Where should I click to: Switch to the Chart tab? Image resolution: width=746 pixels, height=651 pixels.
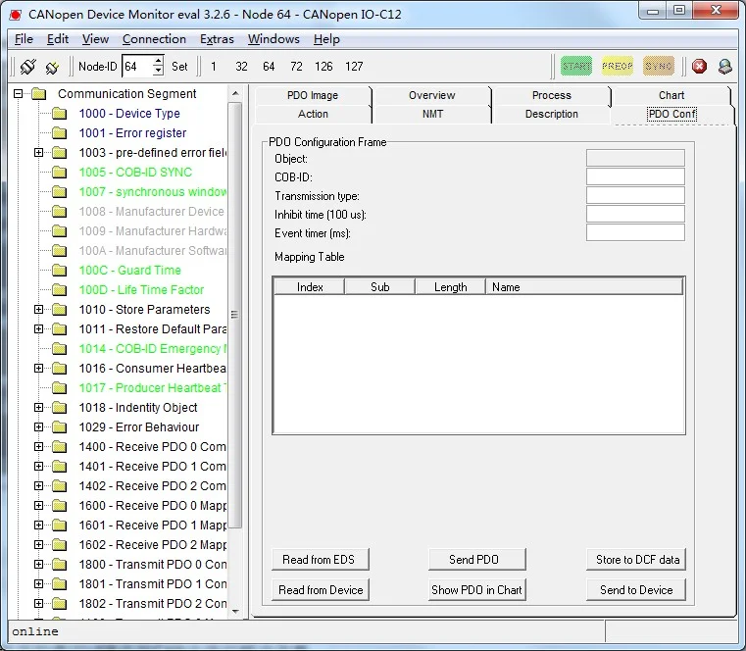pos(671,95)
